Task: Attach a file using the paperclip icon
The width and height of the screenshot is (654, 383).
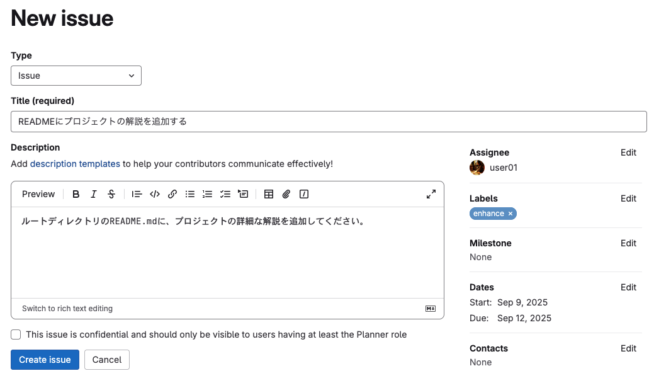Action: tap(286, 194)
